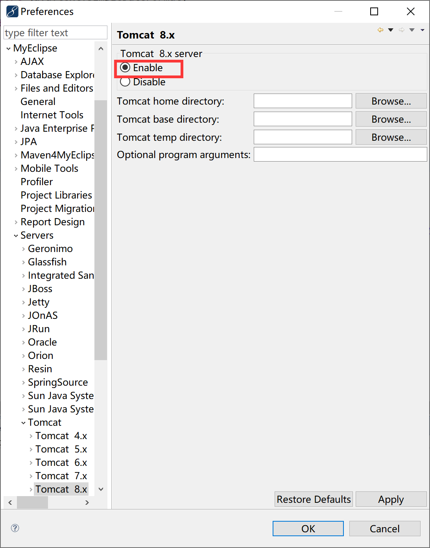This screenshot has height=548, width=430.
Task: Select Tomcat 6.x in the tree
Action: [61, 462]
